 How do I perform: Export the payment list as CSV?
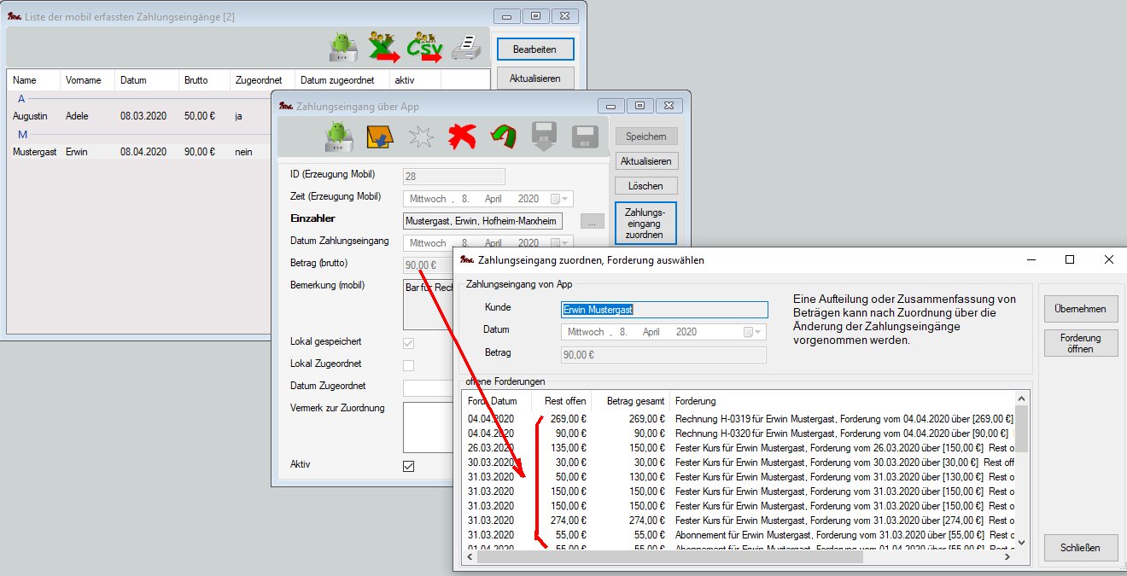[x=423, y=49]
